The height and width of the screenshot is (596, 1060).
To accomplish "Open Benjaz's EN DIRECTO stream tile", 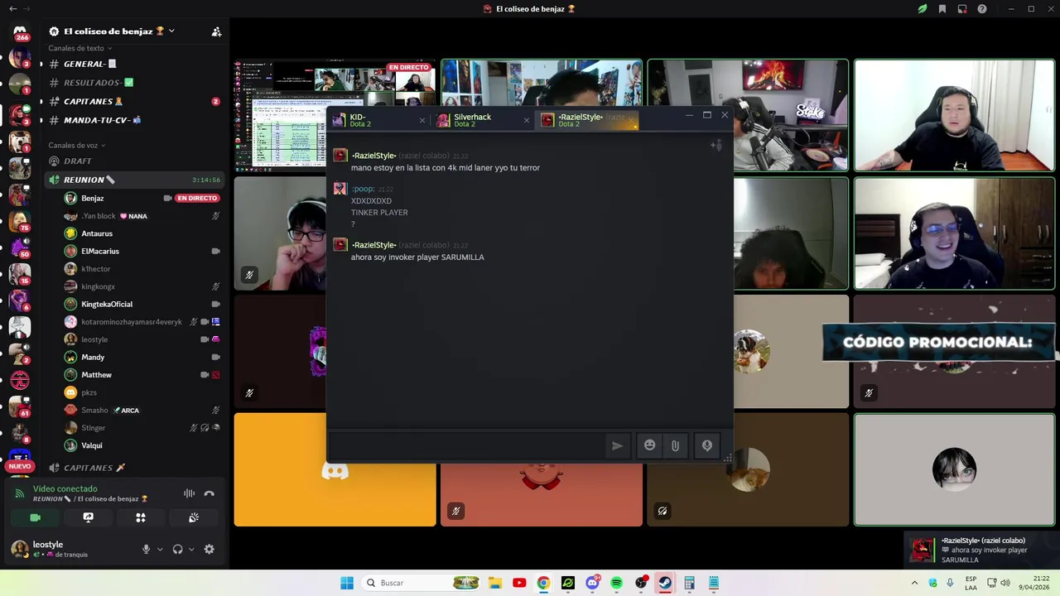I will pyautogui.click(x=335, y=114).
